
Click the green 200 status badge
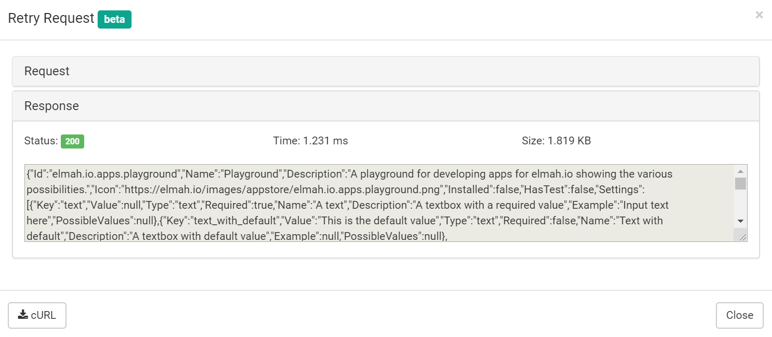click(x=72, y=141)
